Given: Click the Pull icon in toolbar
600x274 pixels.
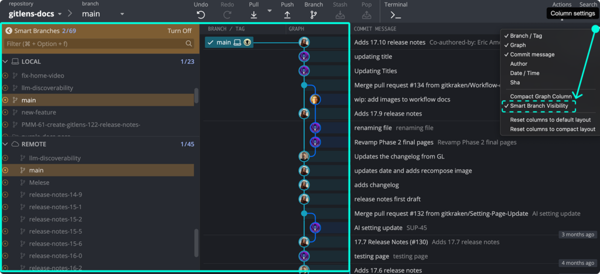Looking at the screenshot, I should tap(254, 15).
